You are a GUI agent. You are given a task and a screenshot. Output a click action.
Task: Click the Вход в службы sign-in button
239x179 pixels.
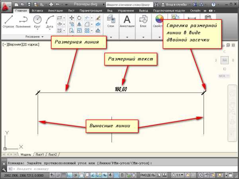(x=174, y=4)
